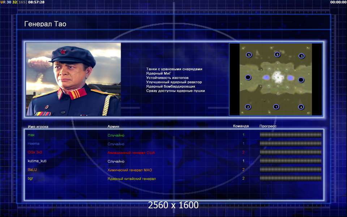Click the "Армия" column header
347x217 pixels.
click(113, 127)
